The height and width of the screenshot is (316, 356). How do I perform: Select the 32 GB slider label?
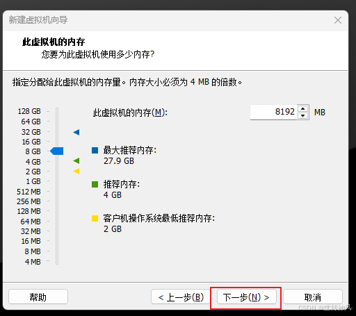[x=31, y=132]
